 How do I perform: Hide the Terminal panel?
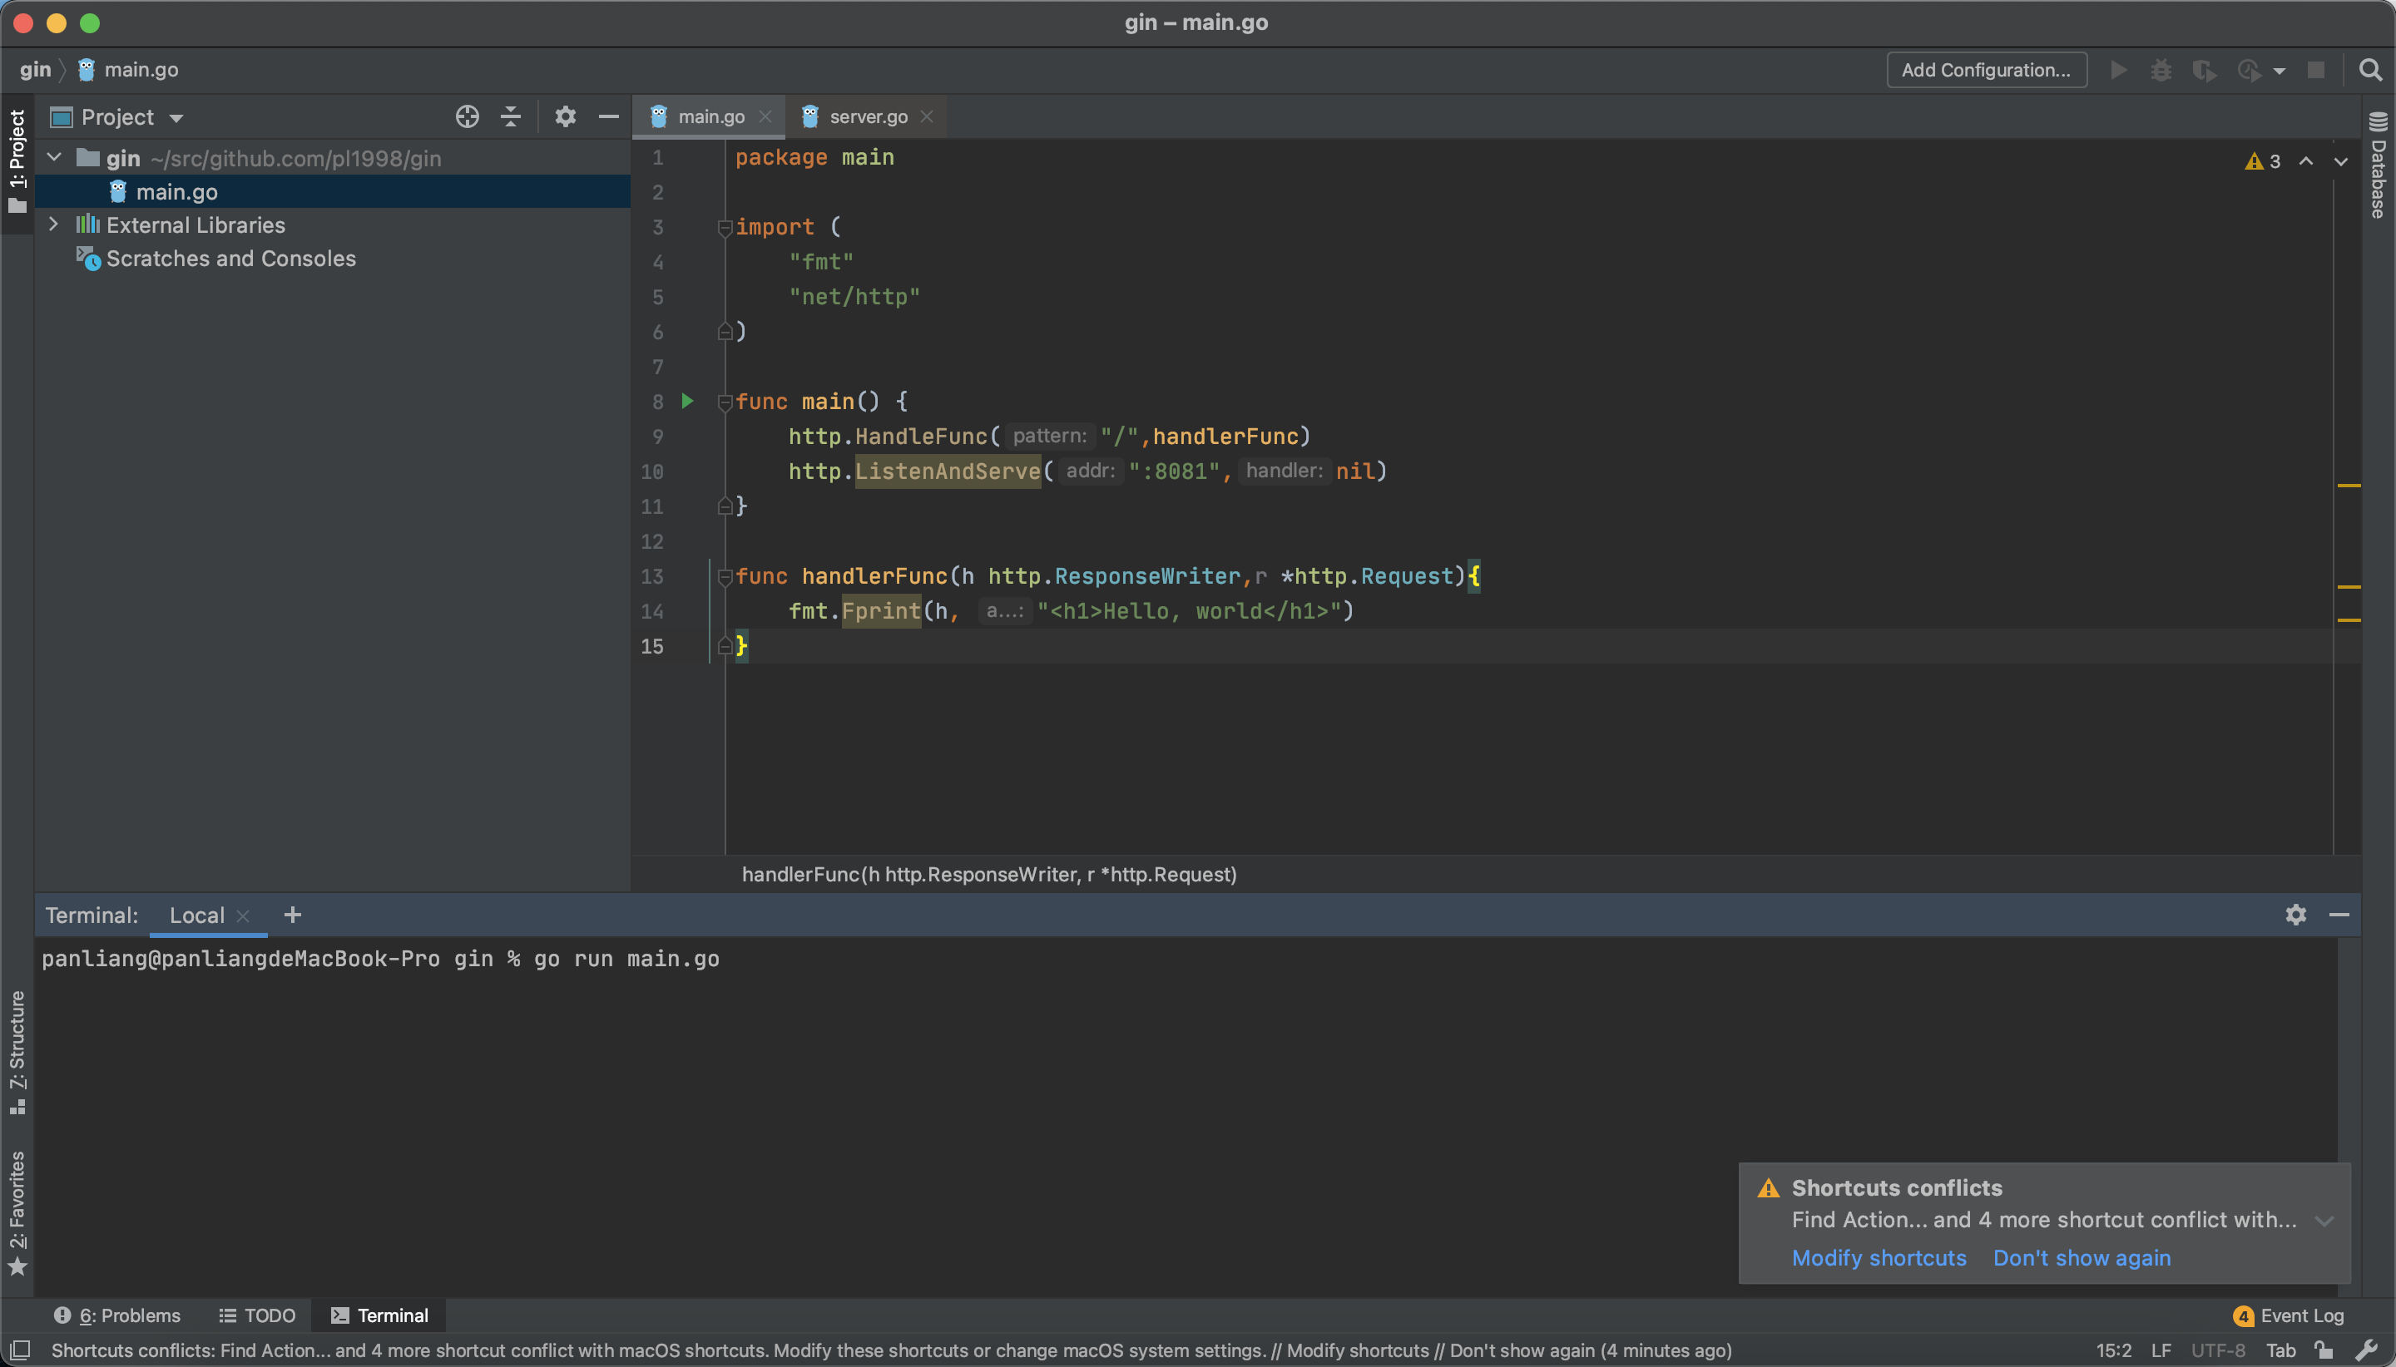pyautogui.click(x=2339, y=915)
